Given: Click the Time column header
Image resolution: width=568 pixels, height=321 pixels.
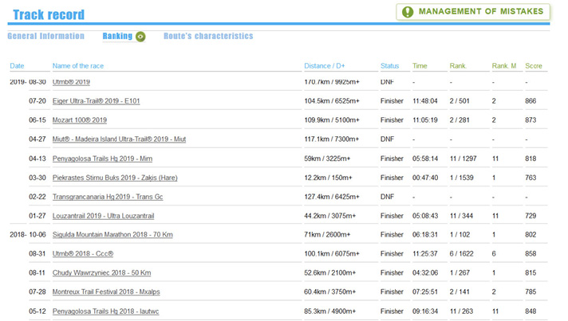Looking at the screenshot, I should 420,66.
